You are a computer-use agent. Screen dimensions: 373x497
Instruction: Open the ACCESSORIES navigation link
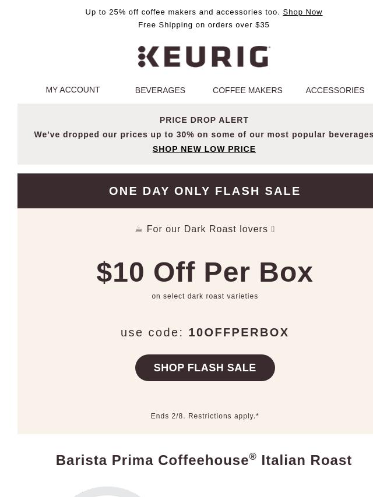click(x=335, y=90)
